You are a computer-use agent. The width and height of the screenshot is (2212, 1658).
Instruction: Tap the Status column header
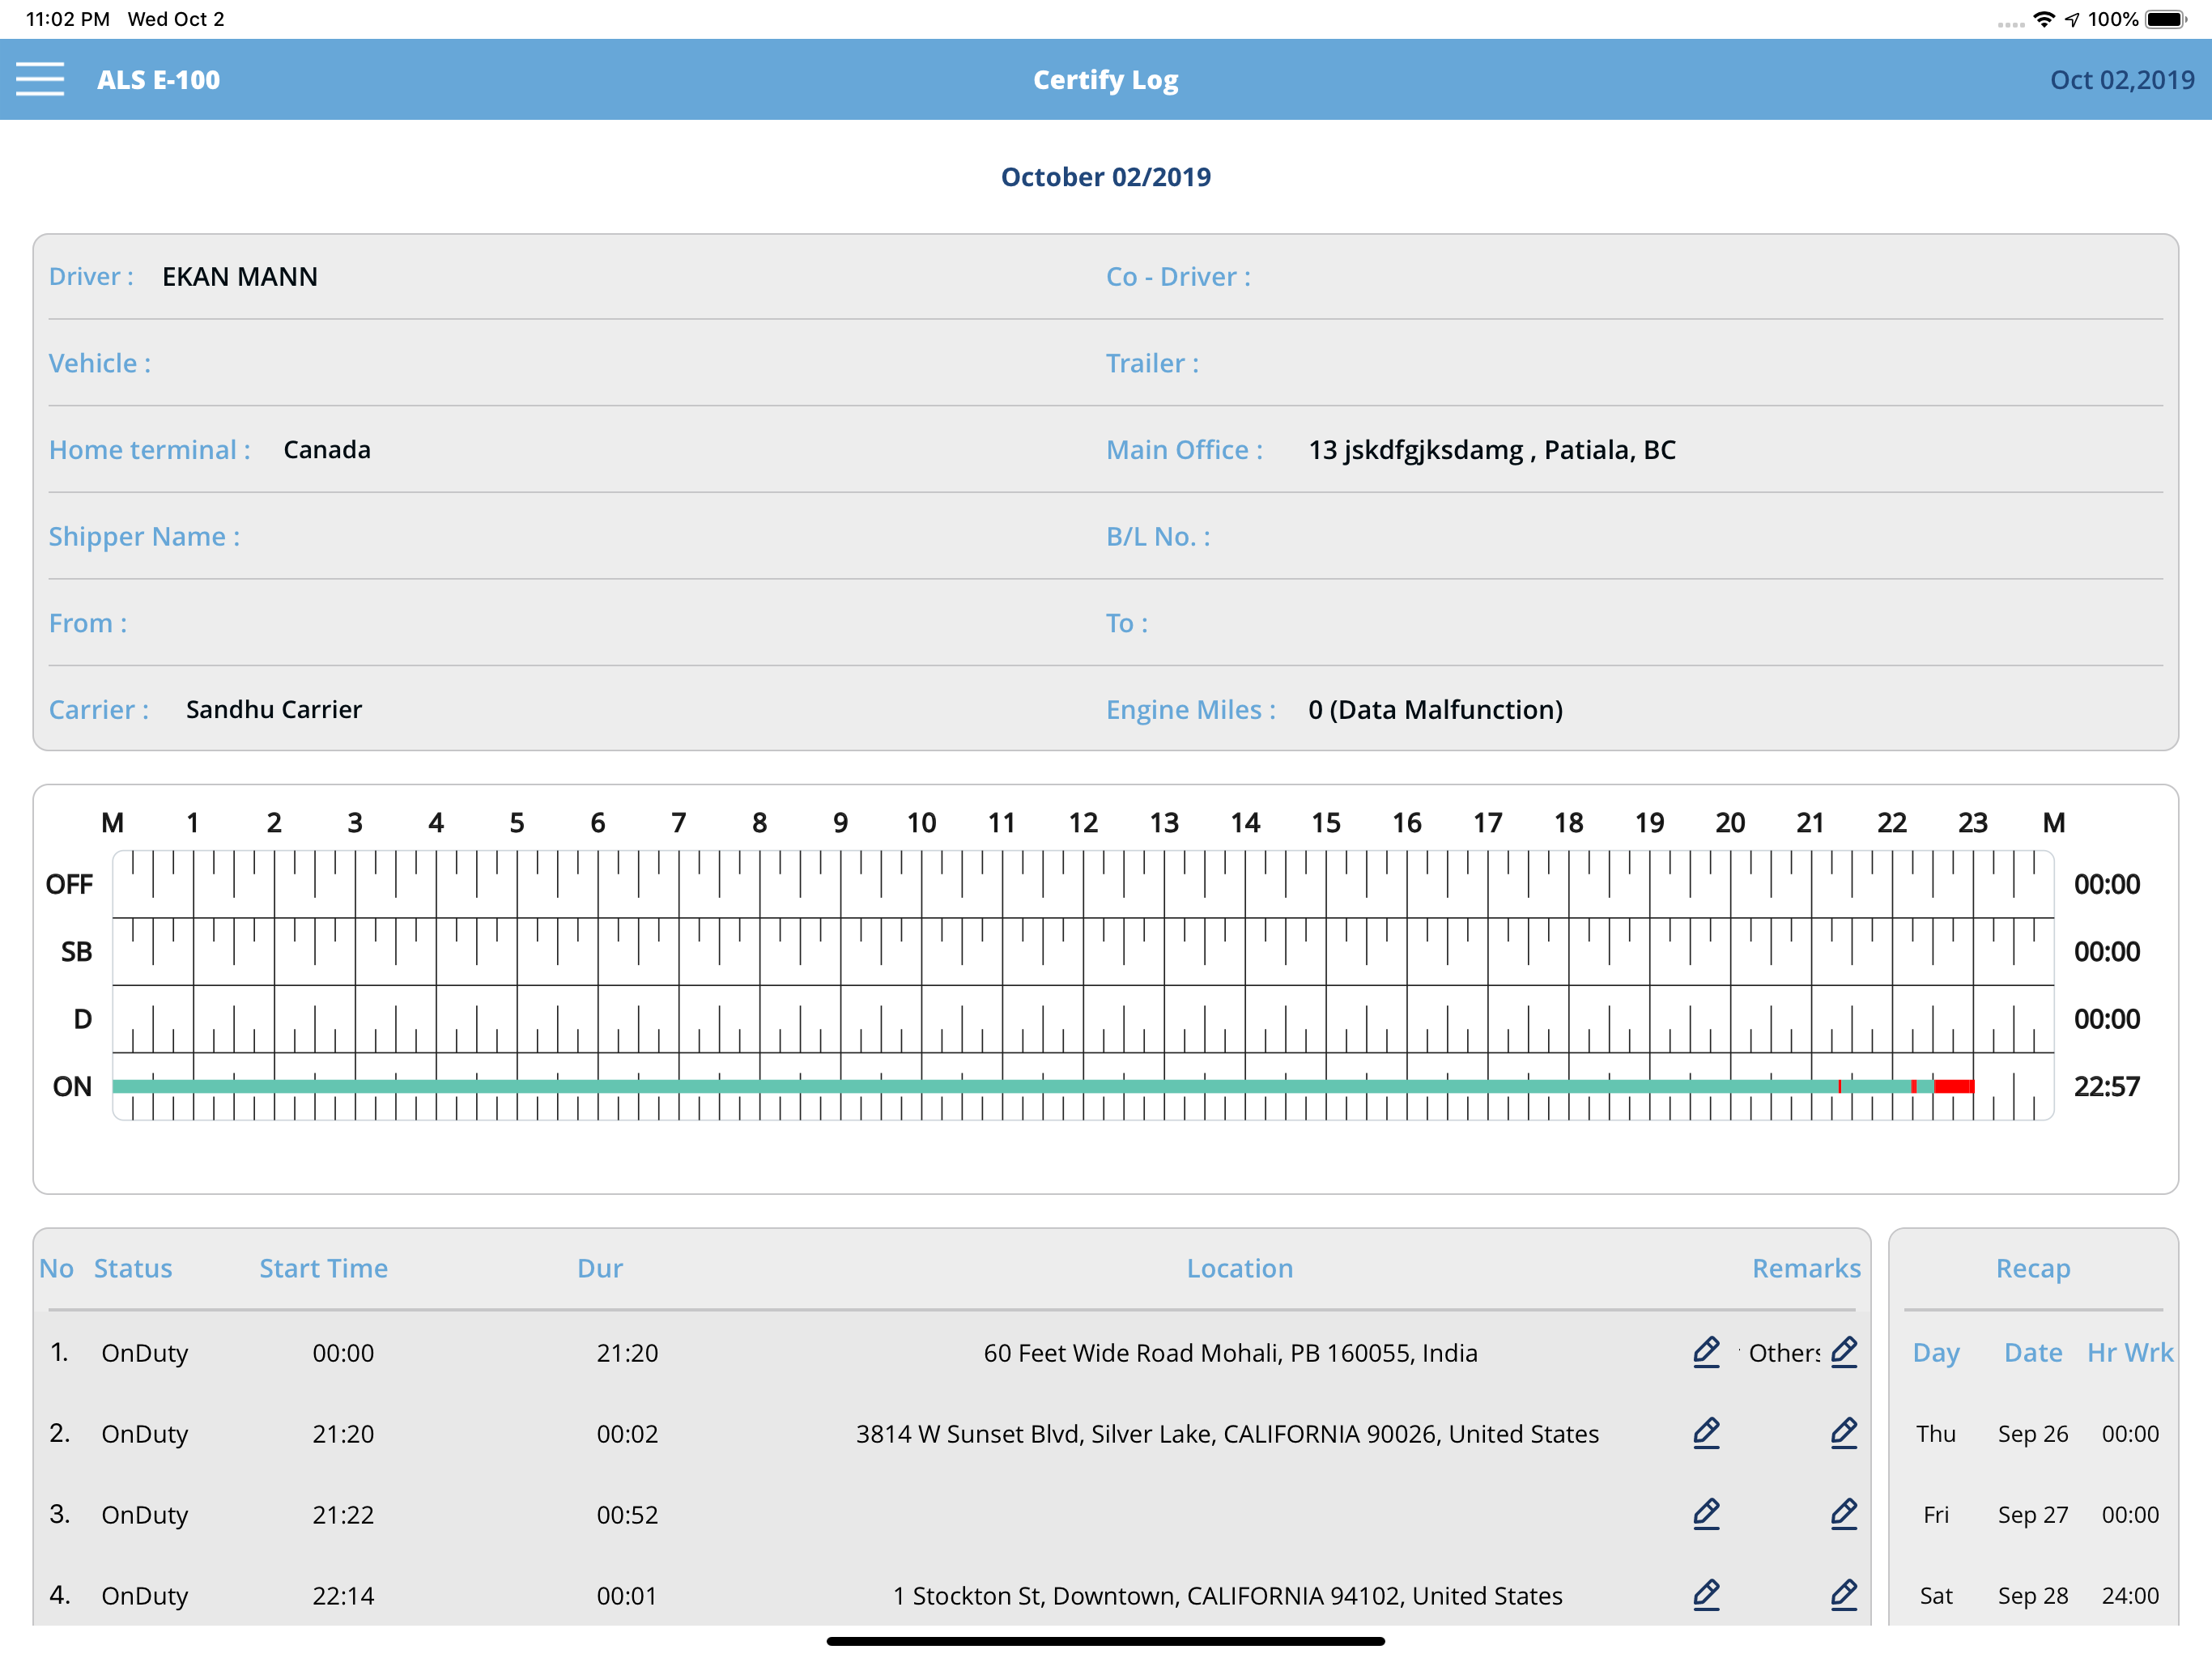click(x=133, y=1268)
